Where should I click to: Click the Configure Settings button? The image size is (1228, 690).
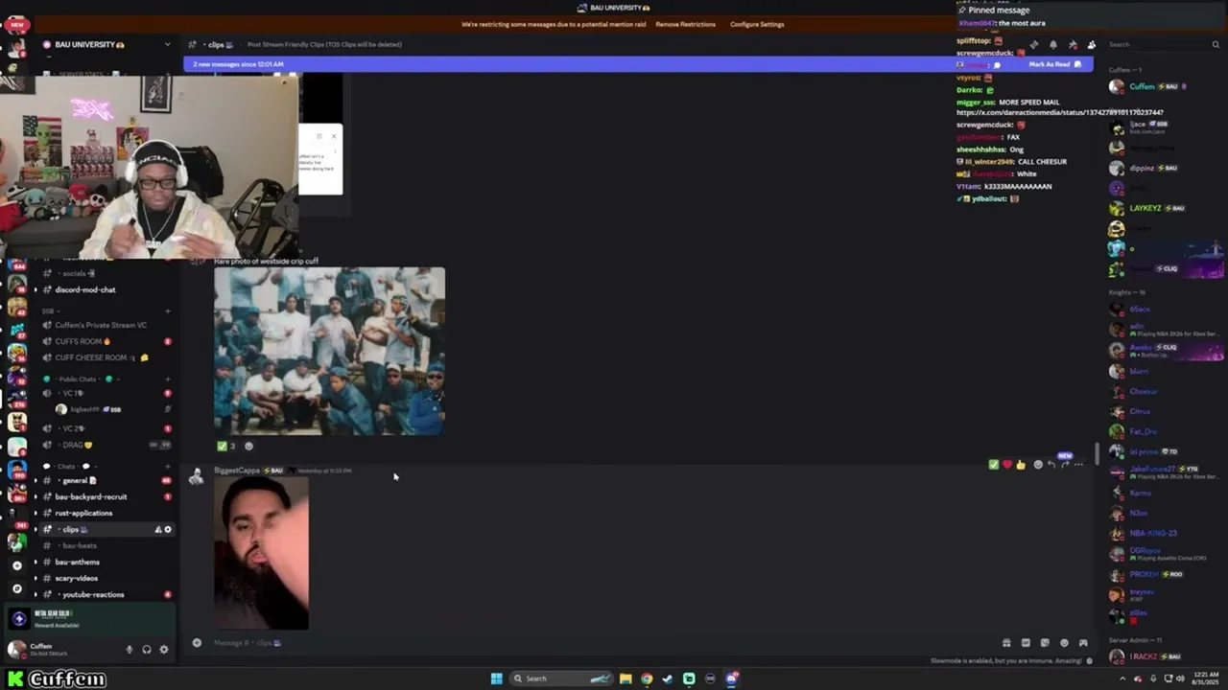pyautogui.click(x=757, y=24)
